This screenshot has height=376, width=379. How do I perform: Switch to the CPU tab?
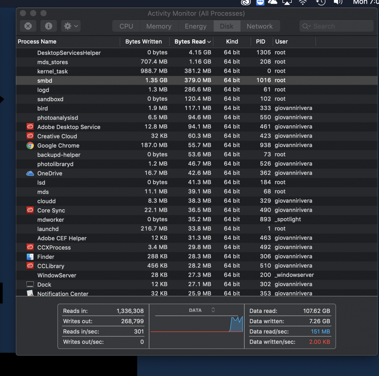[x=126, y=26]
